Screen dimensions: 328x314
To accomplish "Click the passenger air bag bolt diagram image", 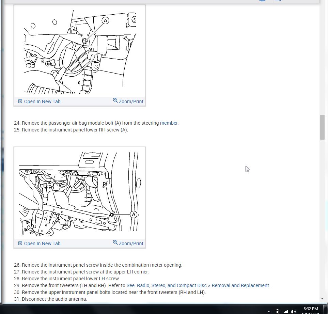I will (80, 51).
